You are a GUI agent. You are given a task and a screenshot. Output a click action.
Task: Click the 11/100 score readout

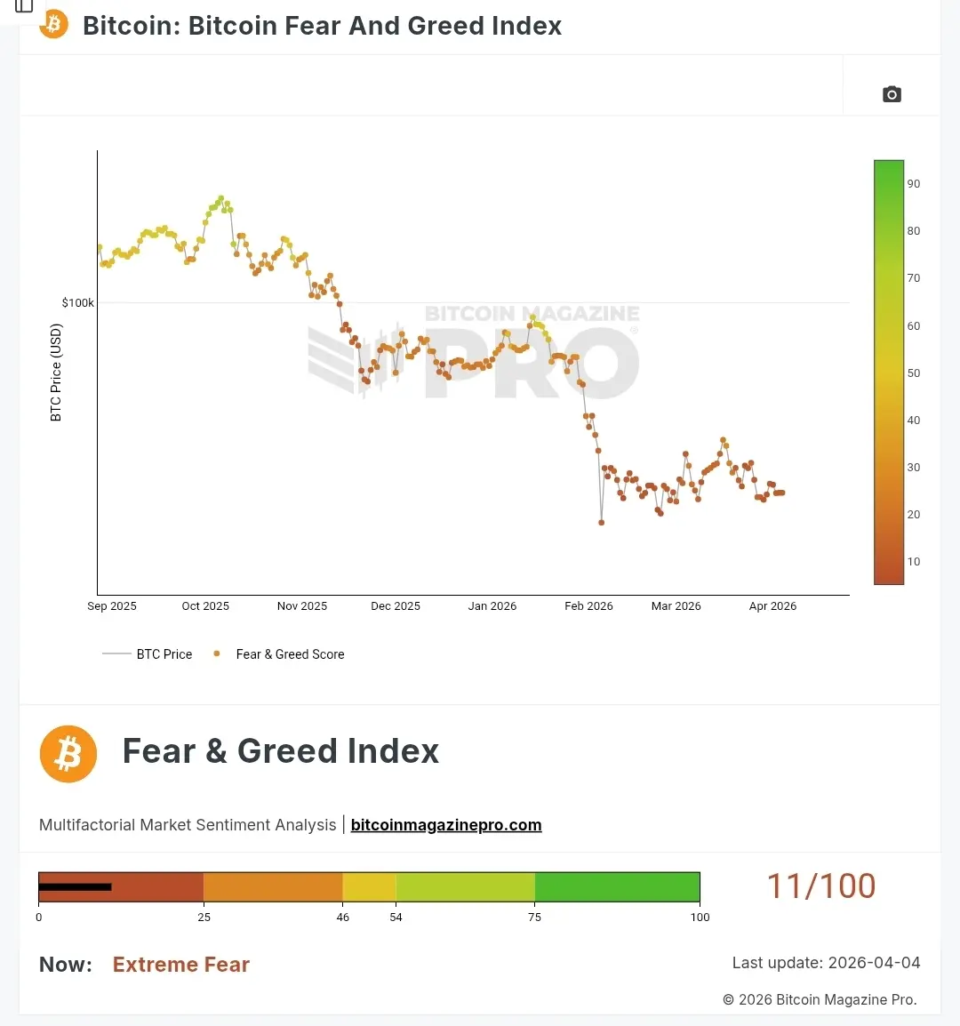click(820, 886)
